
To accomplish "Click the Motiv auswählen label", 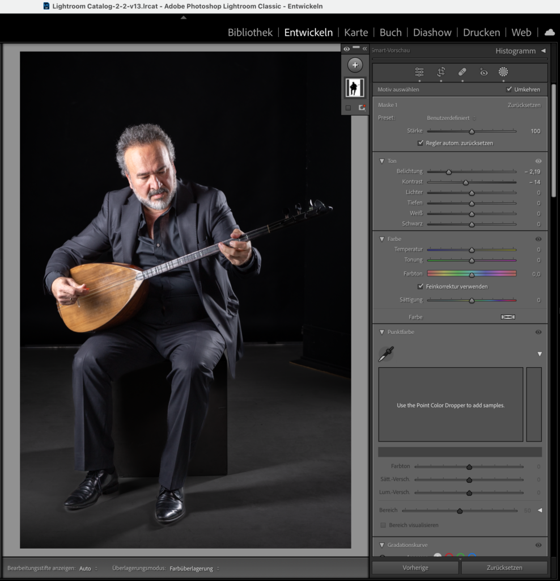I will [x=398, y=90].
